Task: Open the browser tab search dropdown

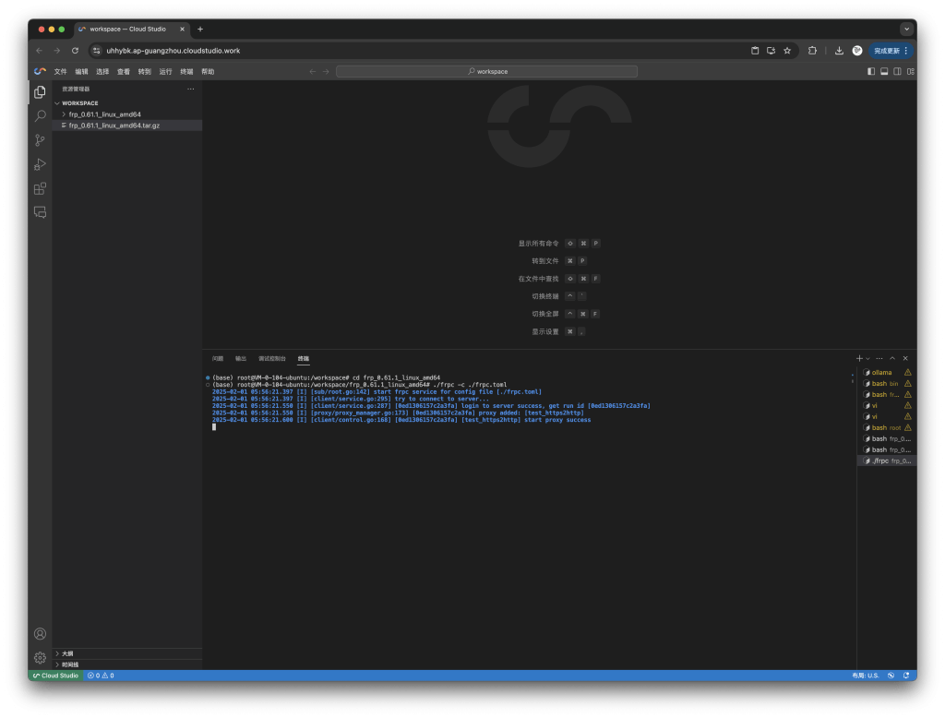Action: coord(906,29)
